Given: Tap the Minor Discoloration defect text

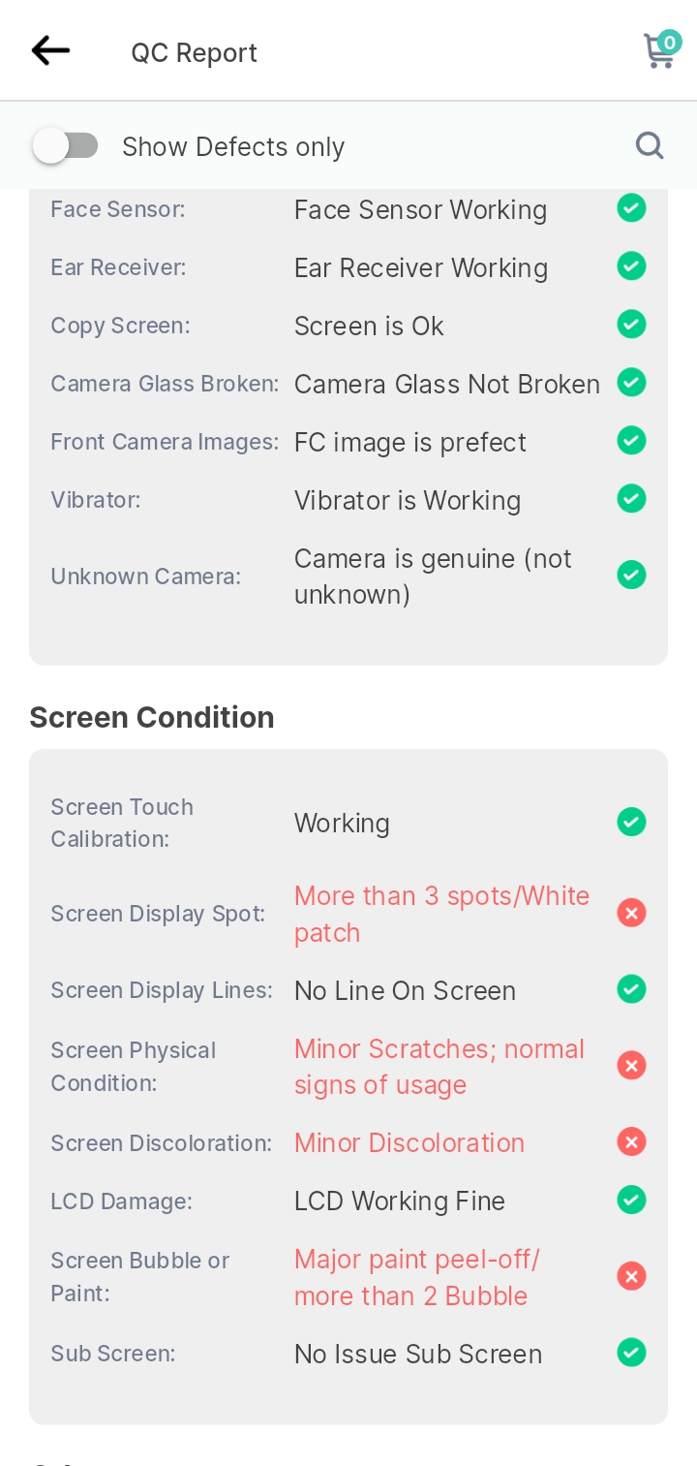Looking at the screenshot, I should (409, 1142).
